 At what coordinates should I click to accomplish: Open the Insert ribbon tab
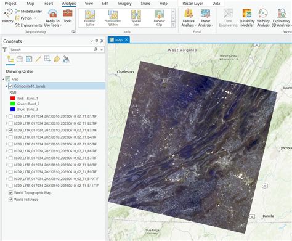click(48, 4)
